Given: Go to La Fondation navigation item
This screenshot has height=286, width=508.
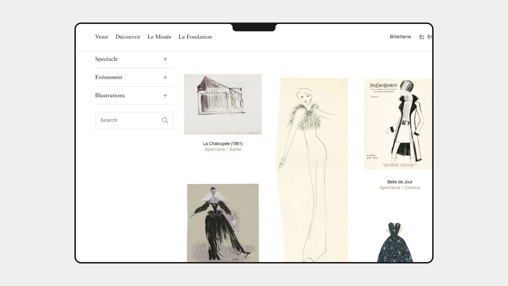Looking at the screenshot, I should click(195, 37).
